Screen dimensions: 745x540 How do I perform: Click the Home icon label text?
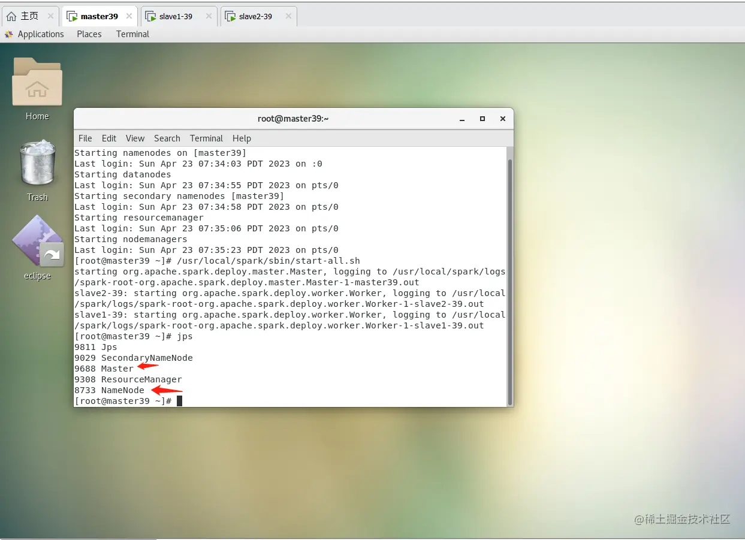[37, 116]
